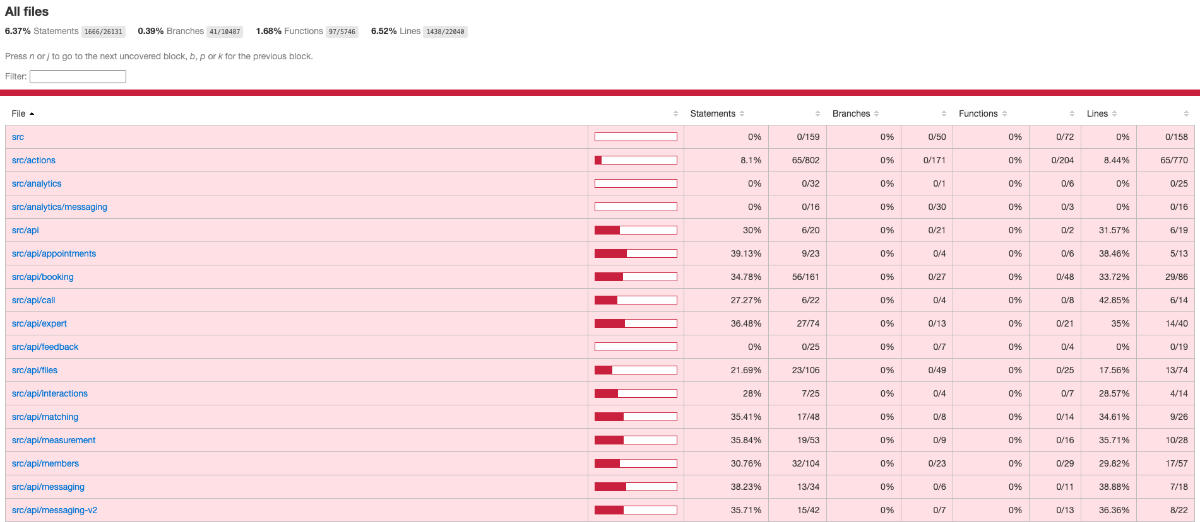Sort by Branches count column arrows
The image size is (1200, 522).
click(944, 113)
